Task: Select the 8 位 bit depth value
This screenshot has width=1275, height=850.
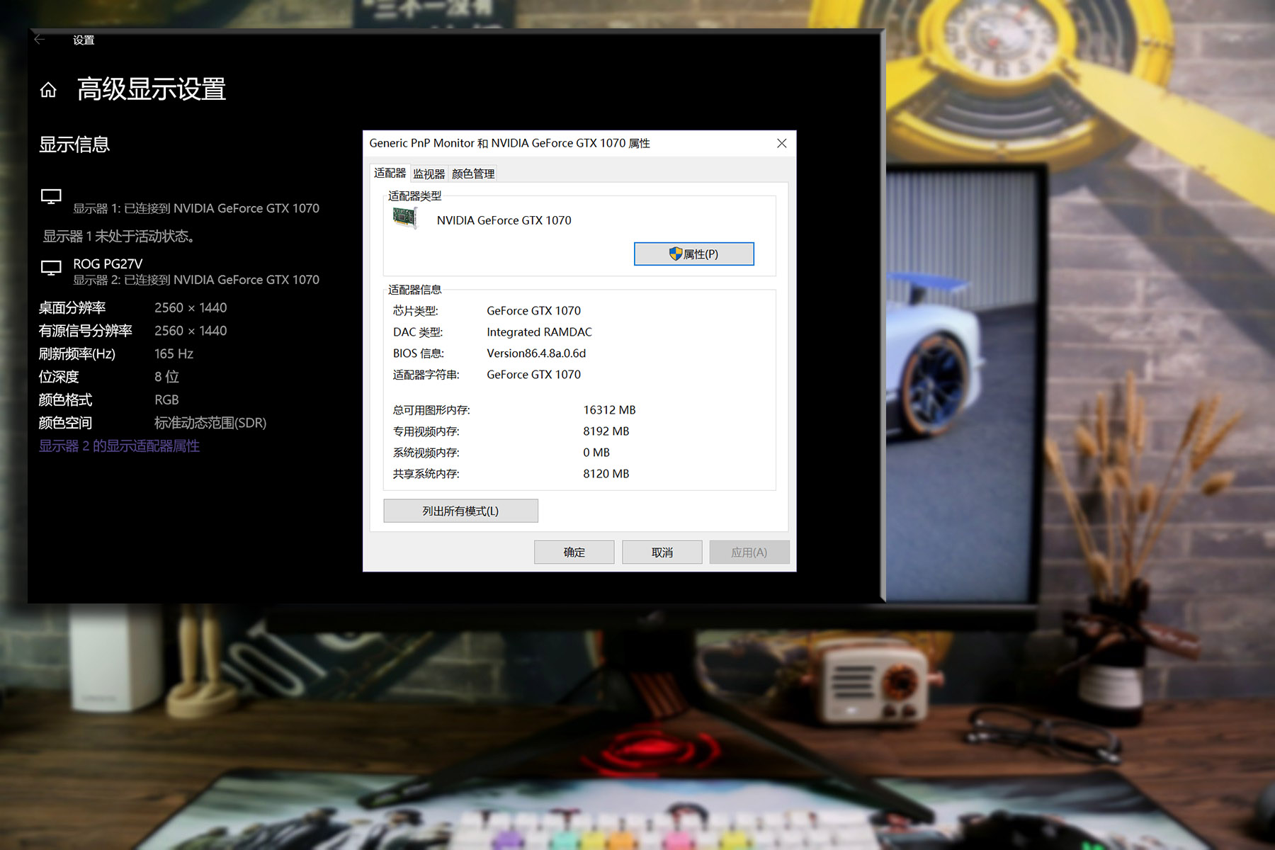Action: [166, 377]
